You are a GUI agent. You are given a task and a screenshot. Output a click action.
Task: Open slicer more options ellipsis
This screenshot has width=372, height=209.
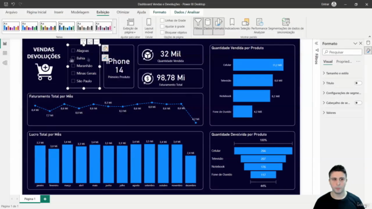click(x=96, y=42)
